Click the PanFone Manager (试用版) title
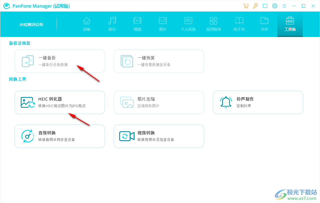The width and height of the screenshot is (320, 203). [x=41, y=6]
